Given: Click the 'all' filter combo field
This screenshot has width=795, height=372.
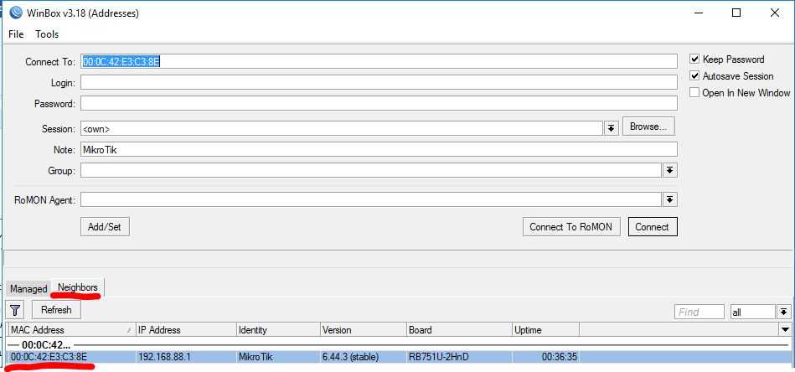Looking at the screenshot, I should click(x=752, y=312).
